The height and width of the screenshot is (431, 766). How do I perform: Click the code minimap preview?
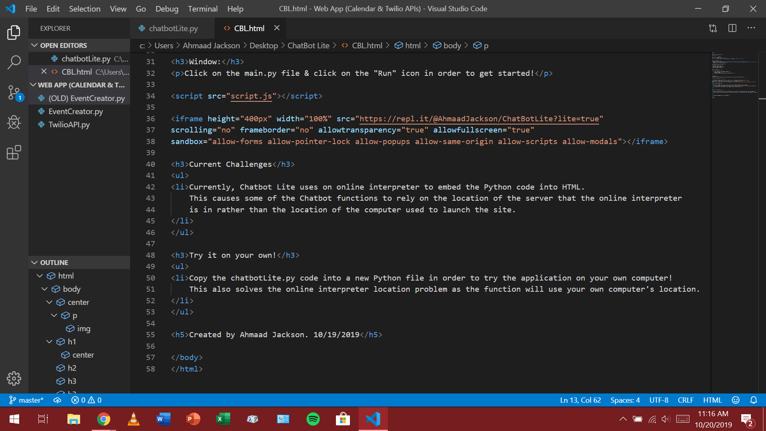pos(734,76)
